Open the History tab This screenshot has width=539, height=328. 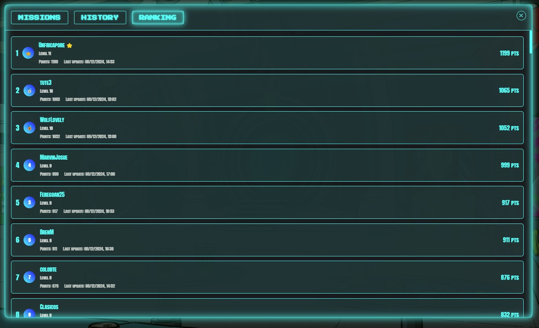pos(100,17)
